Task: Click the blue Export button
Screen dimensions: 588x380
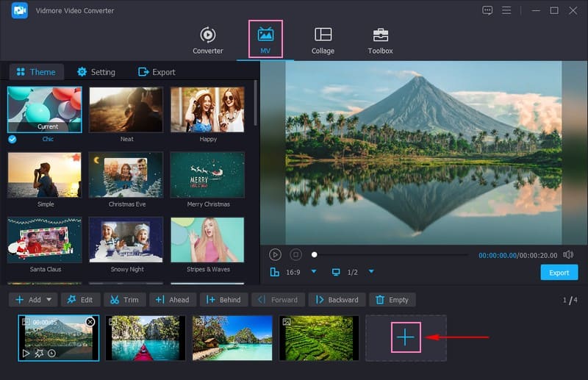Action: click(559, 273)
